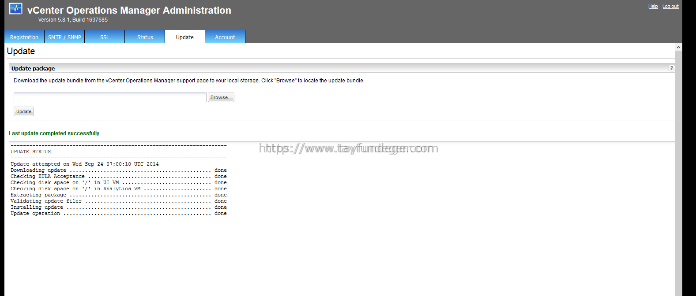The image size is (696, 296).
Task: Select the SSL tab
Action: (x=105, y=37)
